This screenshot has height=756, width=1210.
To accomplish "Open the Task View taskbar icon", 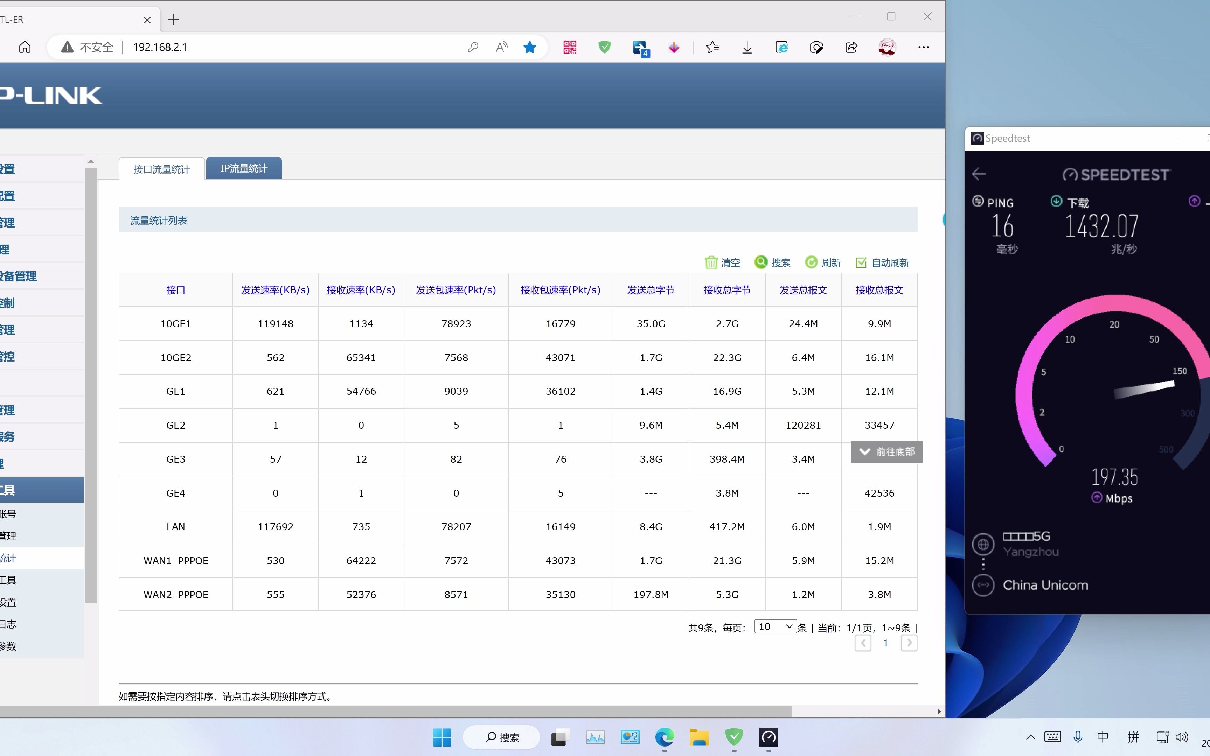I will [560, 737].
